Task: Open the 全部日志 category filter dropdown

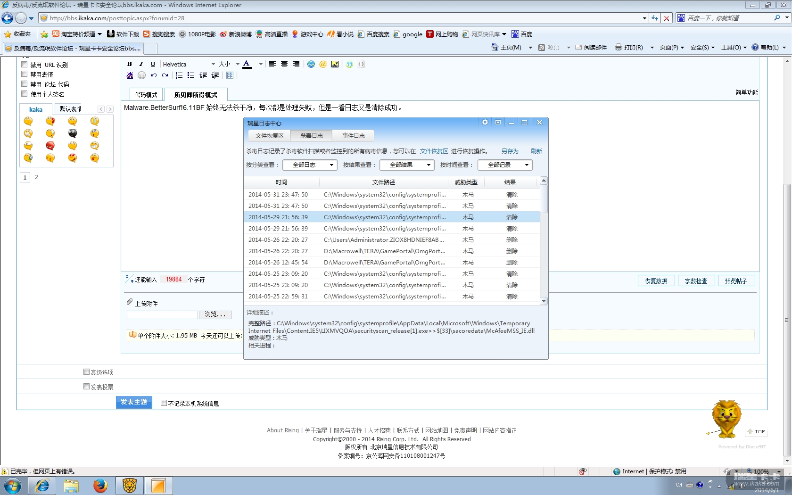Action: [x=310, y=165]
